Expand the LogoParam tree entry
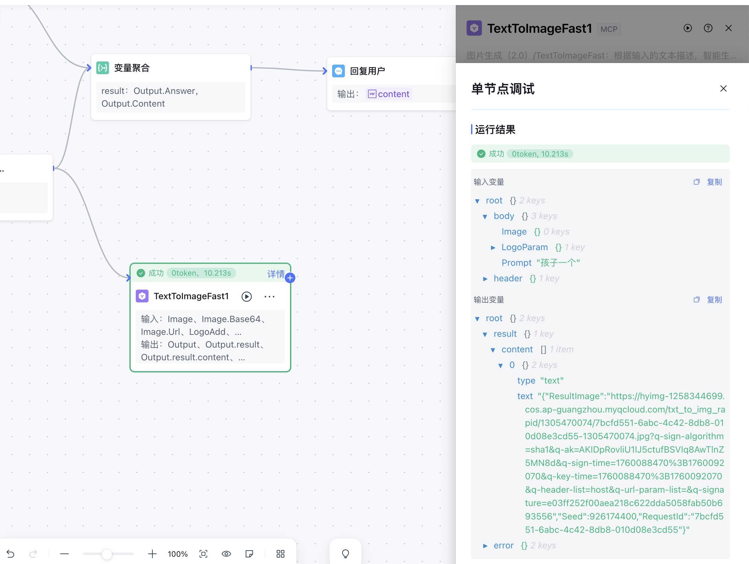 pos(493,248)
